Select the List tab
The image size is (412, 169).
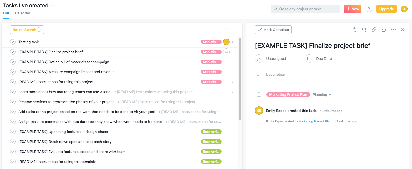pyautogui.click(x=6, y=13)
